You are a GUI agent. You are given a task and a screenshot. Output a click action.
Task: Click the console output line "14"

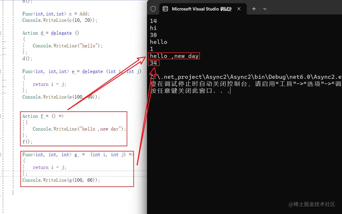tap(153, 21)
